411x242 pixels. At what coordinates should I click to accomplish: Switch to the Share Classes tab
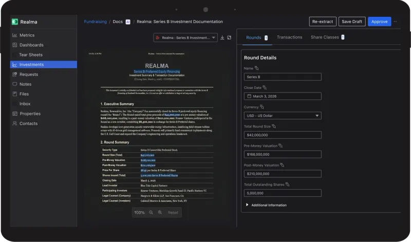(x=327, y=37)
